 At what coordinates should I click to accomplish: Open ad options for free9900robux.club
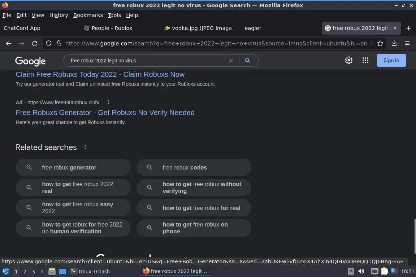click(108, 102)
